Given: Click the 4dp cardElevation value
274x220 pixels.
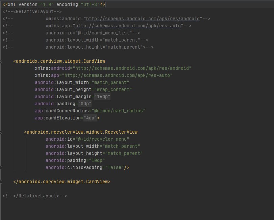Looking at the screenshot, I should pos(90,118).
